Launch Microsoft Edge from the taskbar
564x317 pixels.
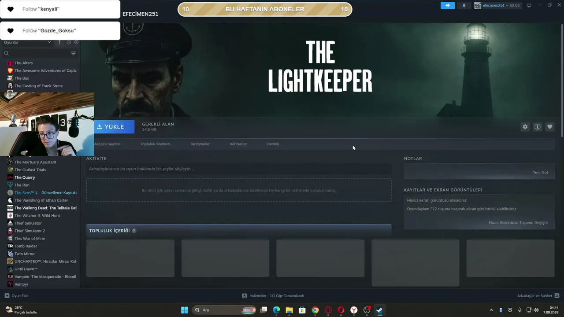coord(276,310)
